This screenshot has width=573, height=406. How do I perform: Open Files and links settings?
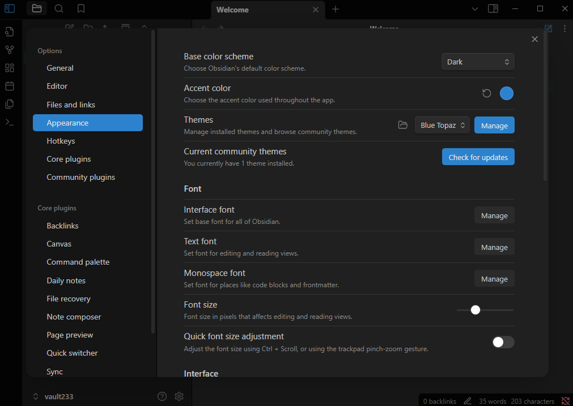[88, 105]
